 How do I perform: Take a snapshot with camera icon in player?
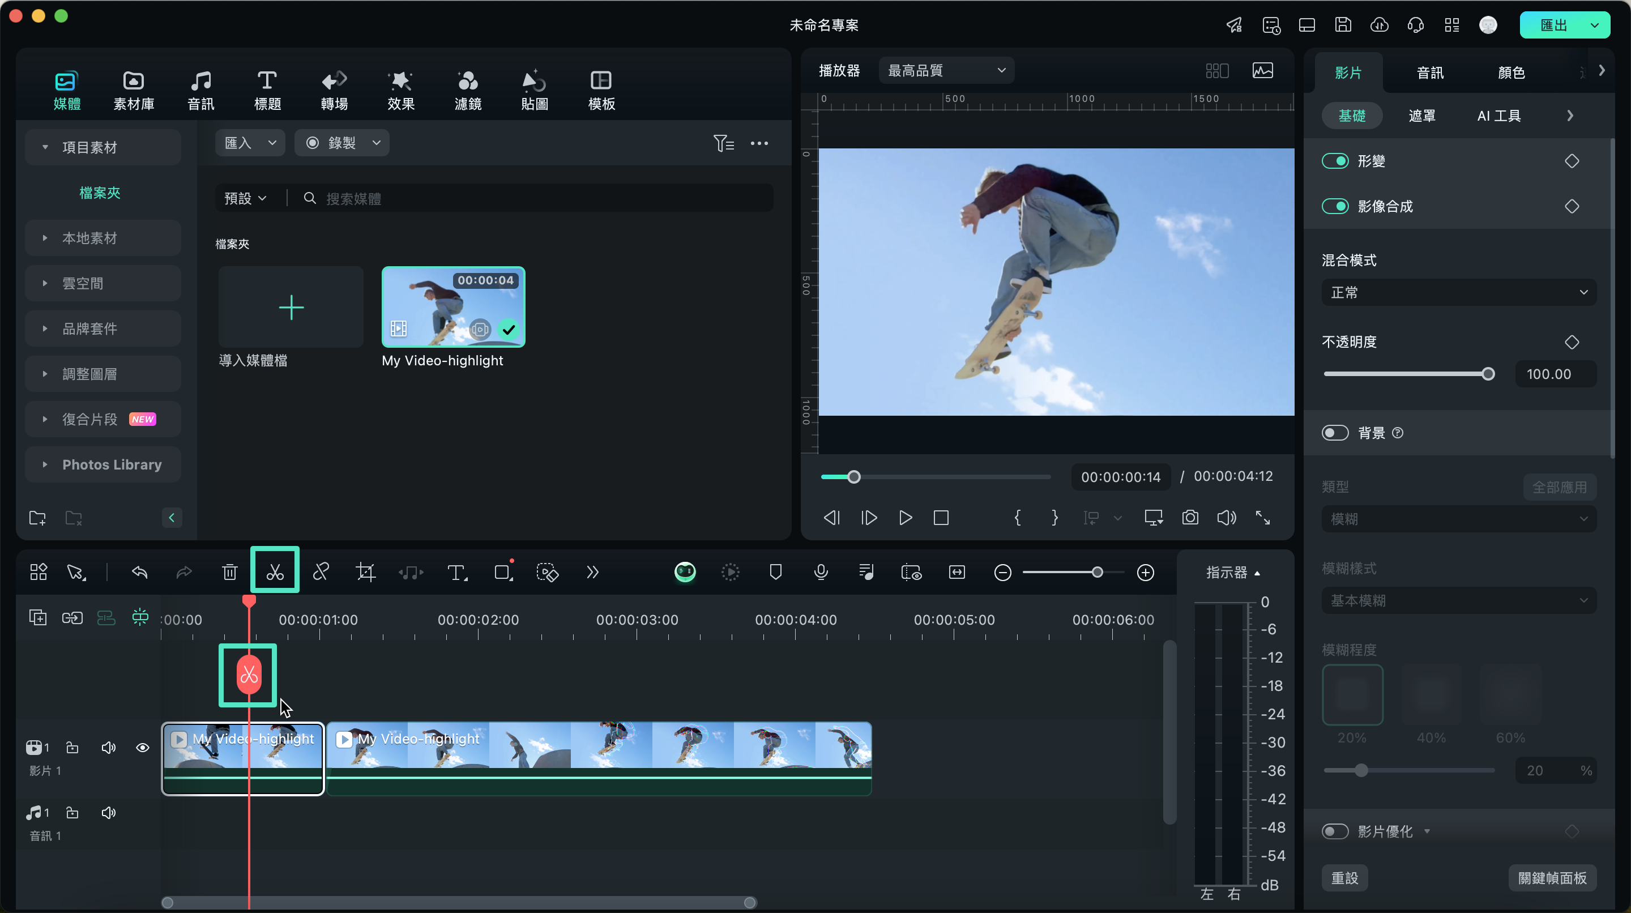click(x=1190, y=517)
